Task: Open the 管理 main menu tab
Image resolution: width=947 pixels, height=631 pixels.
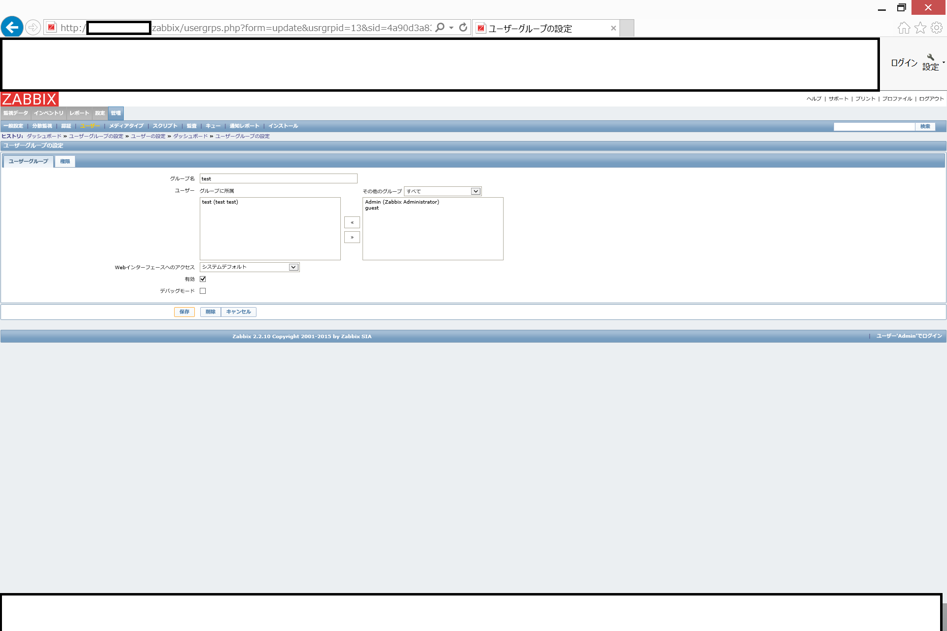Action: pyautogui.click(x=116, y=113)
